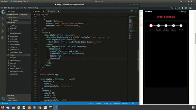Image resolution: width=196 pixels, height=110 pixels.
Task: Click the Prettier status item
Action: pyautogui.click(x=126, y=103)
